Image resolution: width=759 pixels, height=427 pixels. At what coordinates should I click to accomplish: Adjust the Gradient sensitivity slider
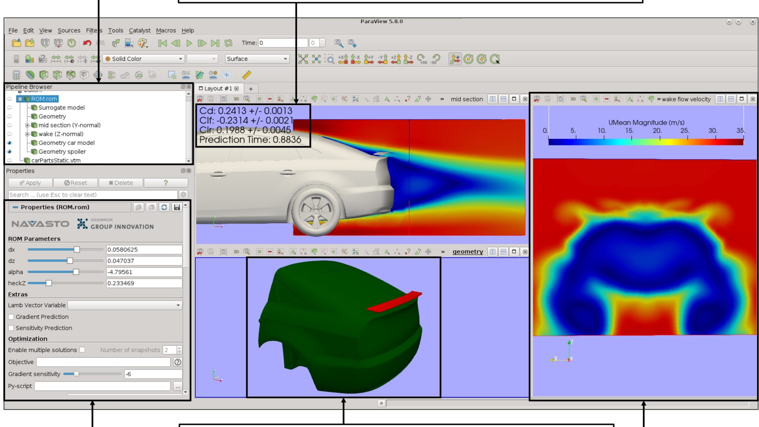tap(92, 374)
